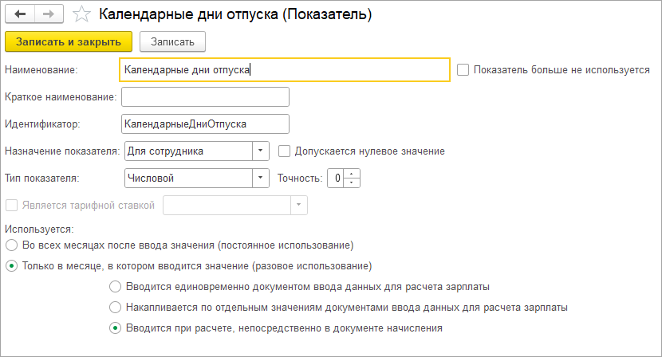Decrease Точность value with down arrow
Screen dimensions: 662x357
[352, 182]
